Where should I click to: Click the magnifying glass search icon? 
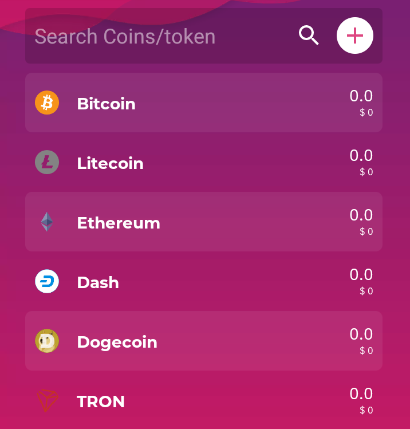(309, 36)
